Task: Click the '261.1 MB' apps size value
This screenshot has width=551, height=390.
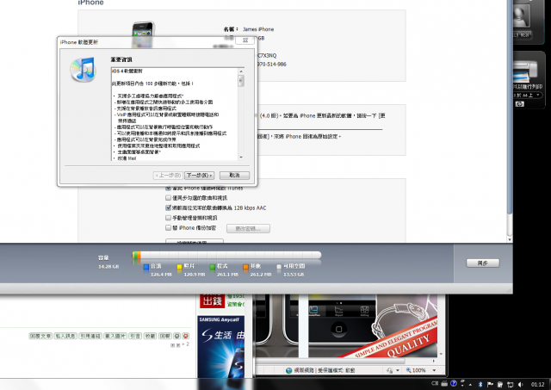Action: (x=227, y=275)
